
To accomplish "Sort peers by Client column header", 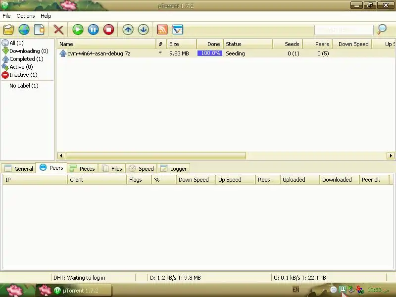I will click(97, 180).
